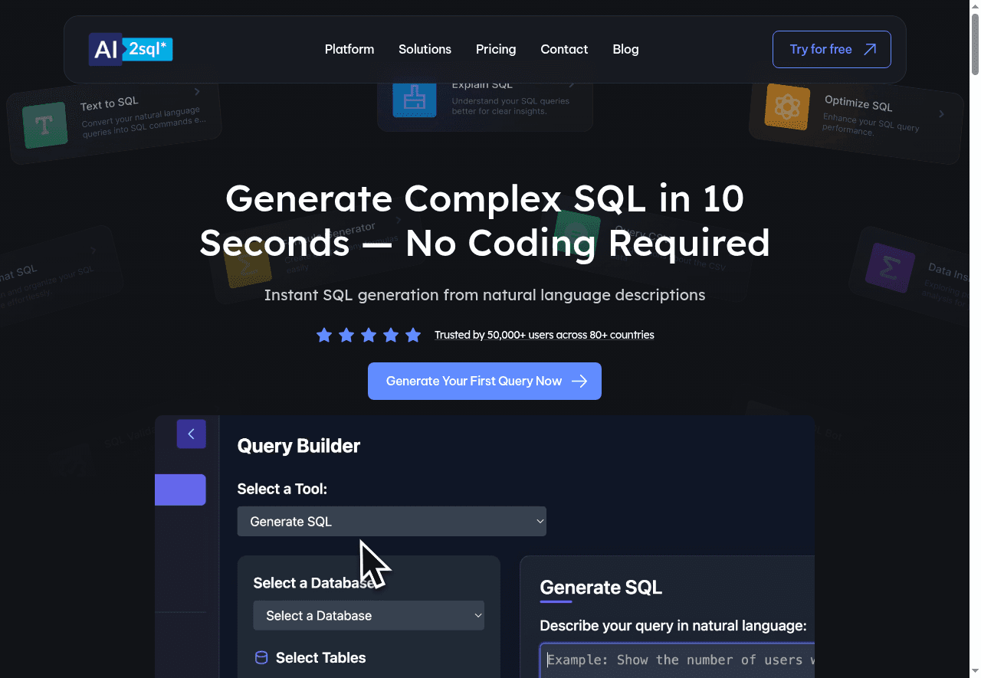Click the Data Insights sigma icon

(x=888, y=269)
